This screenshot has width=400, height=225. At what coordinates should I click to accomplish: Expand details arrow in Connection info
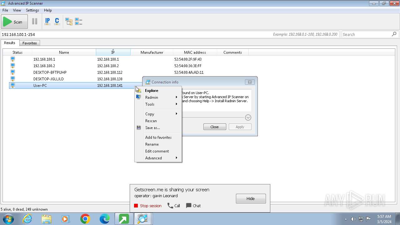coord(248,117)
